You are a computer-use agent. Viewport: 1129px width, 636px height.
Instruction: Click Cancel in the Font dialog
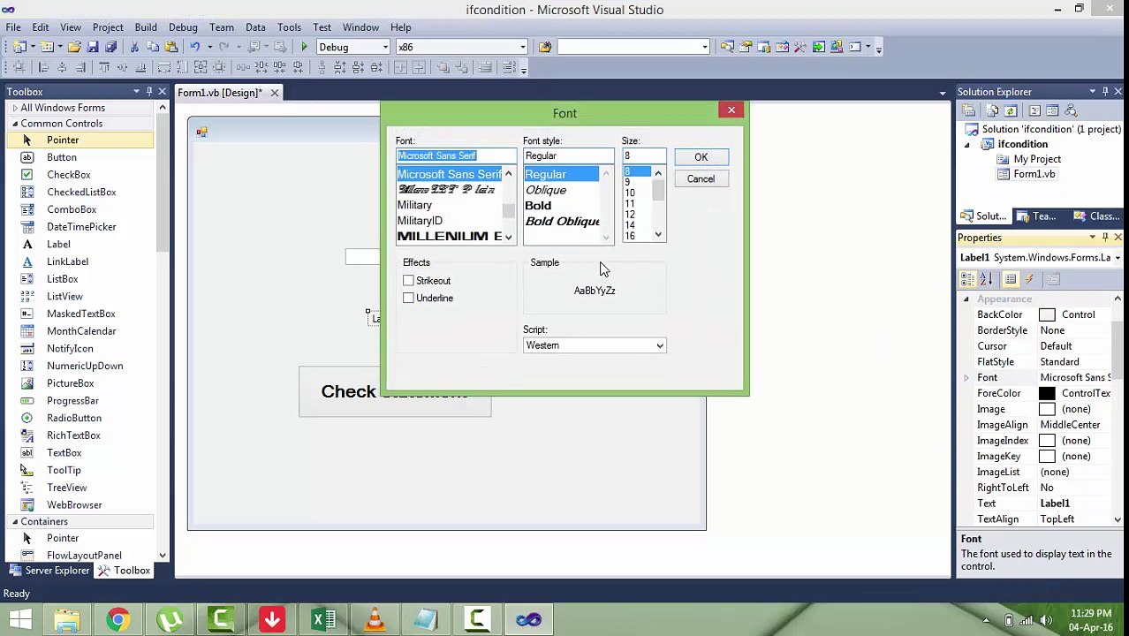coord(701,179)
